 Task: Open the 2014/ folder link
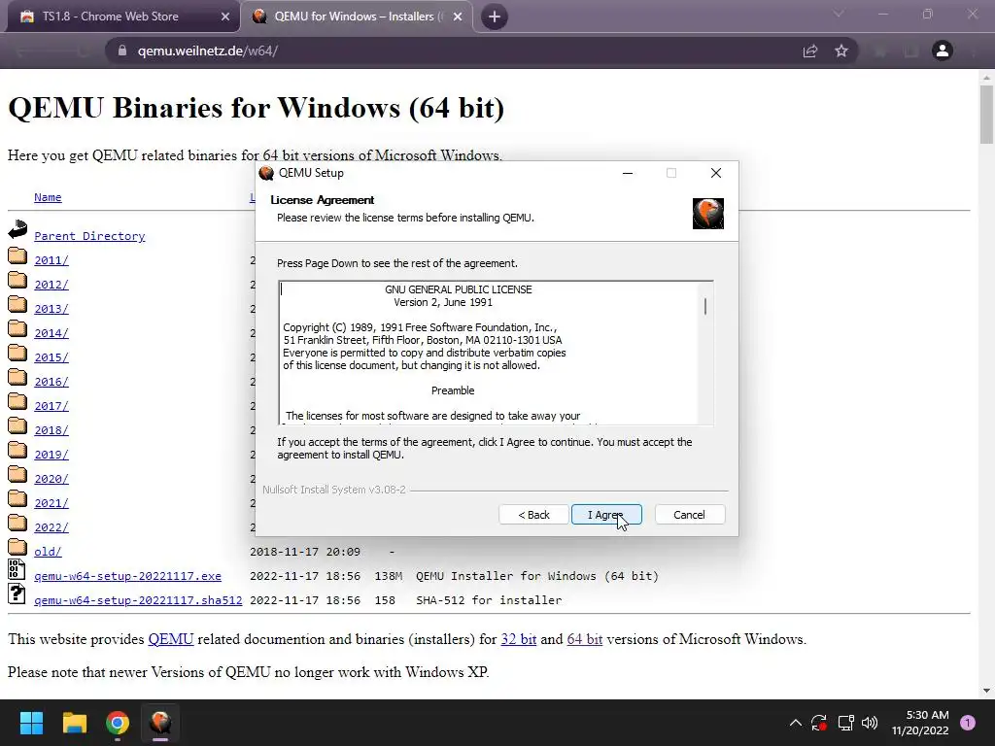click(51, 333)
